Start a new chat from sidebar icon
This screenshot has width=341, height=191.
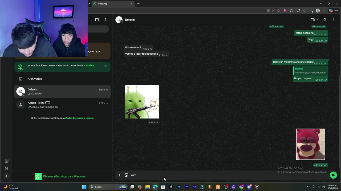[97, 20]
